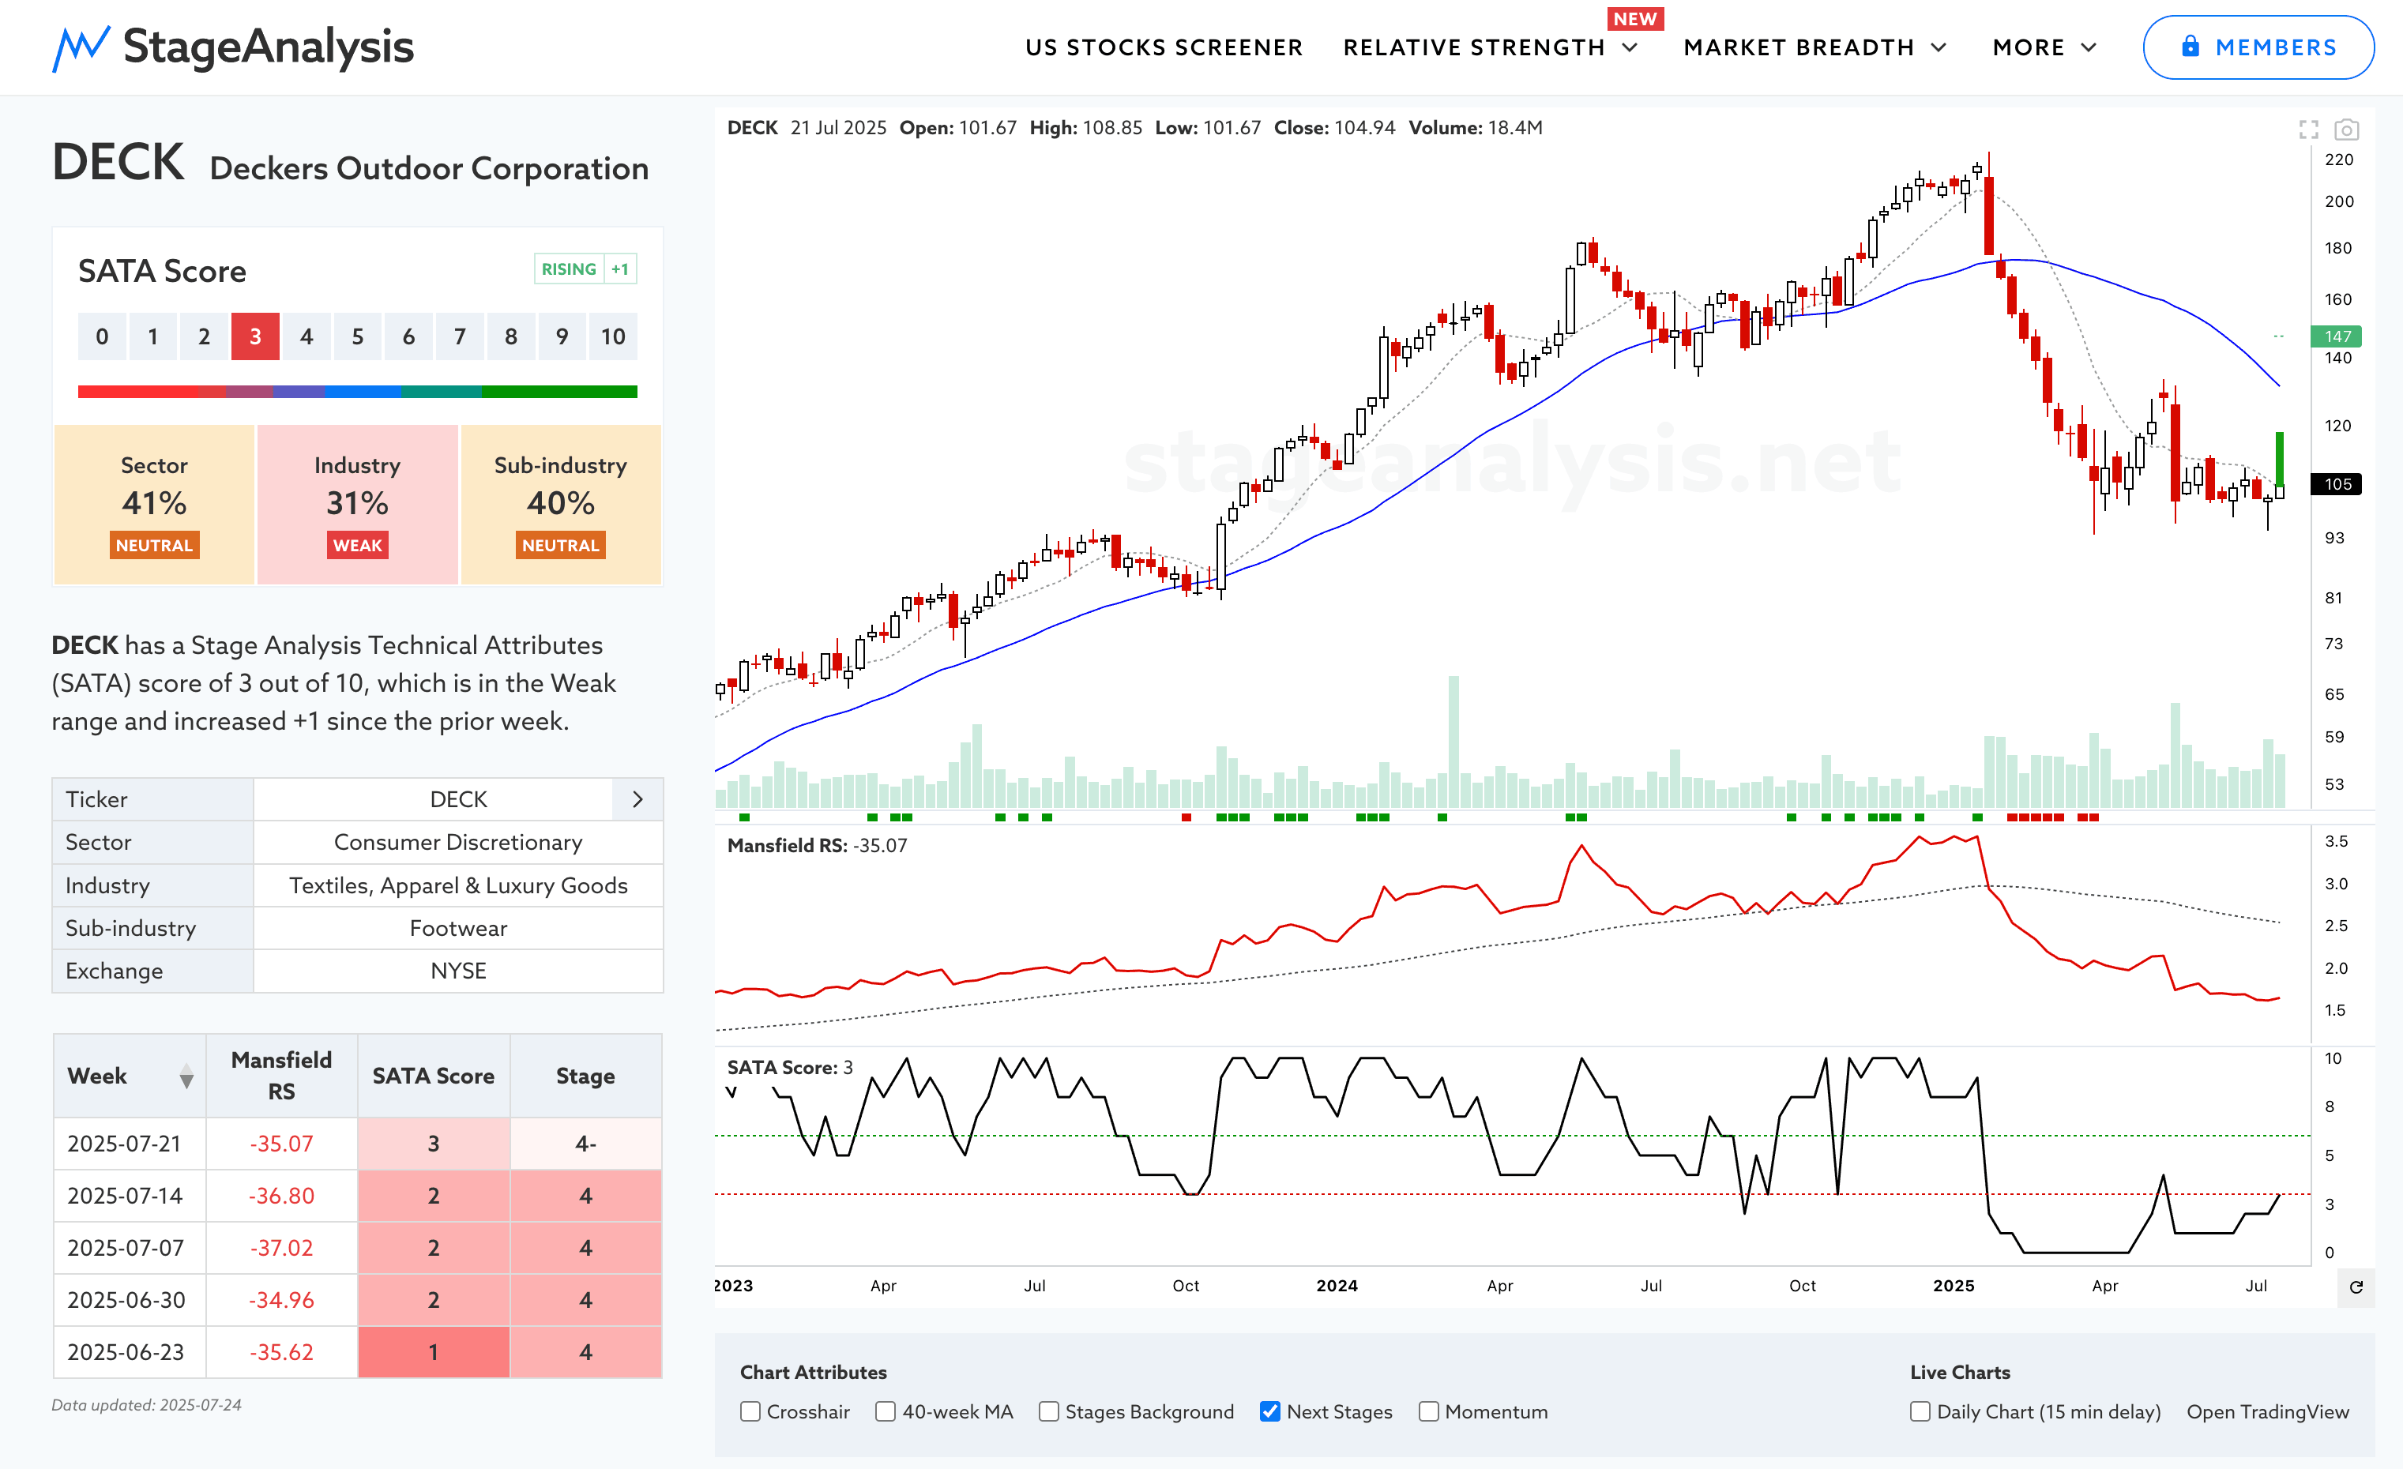Image resolution: width=2403 pixels, height=1469 pixels.
Task: Click SATA score box 7
Action: click(461, 336)
